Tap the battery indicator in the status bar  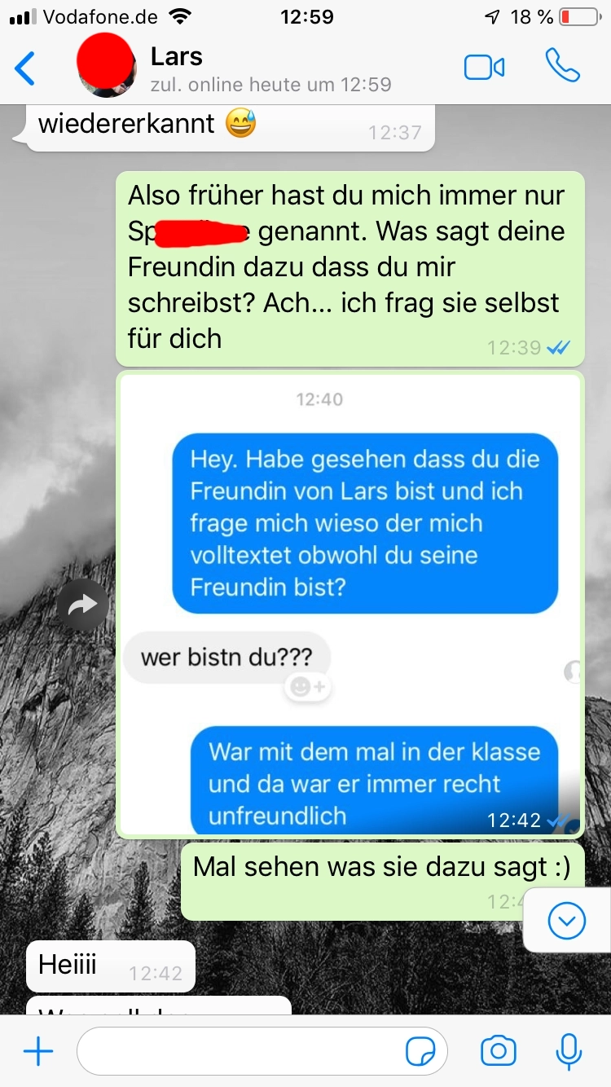pyautogui.click(x=578, y=16)
